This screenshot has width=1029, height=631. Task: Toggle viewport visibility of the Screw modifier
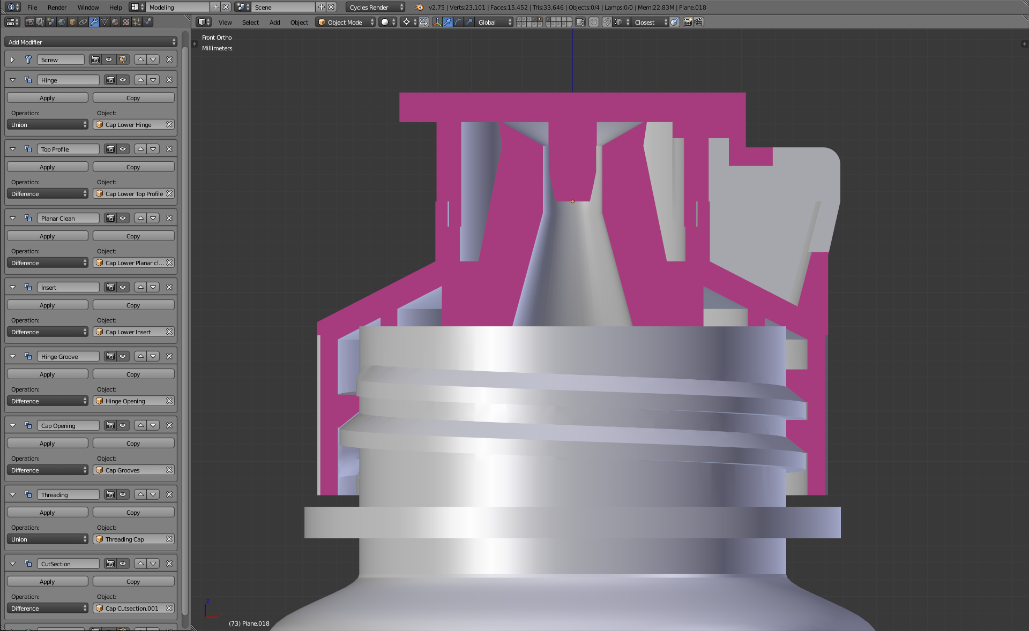109,59
